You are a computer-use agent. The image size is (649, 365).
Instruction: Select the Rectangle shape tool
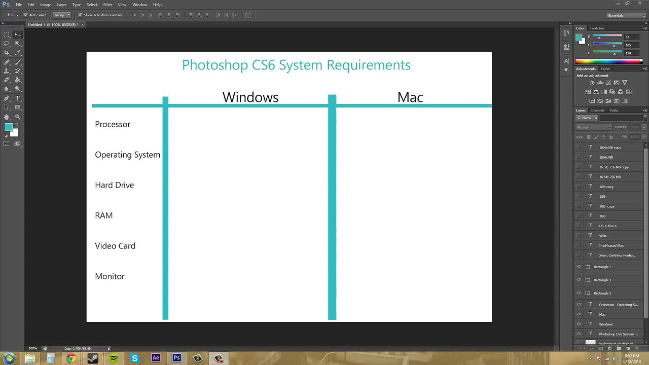coord(18,107)
